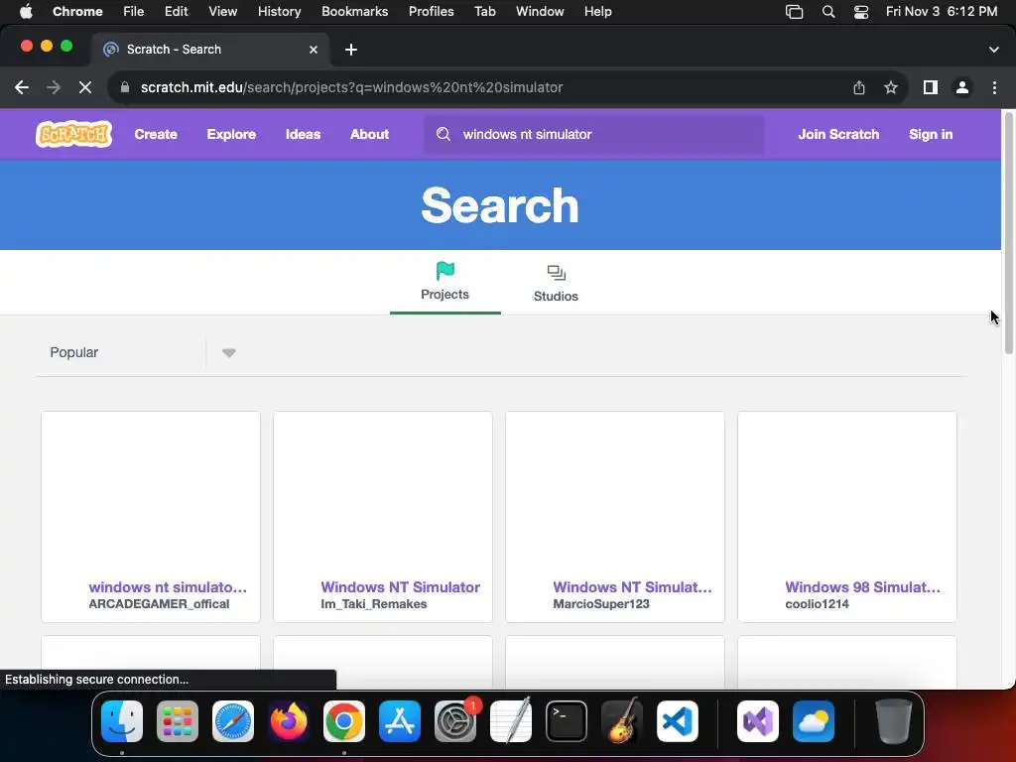Open Chrome three-dot menu

click(x=994, y=87)
